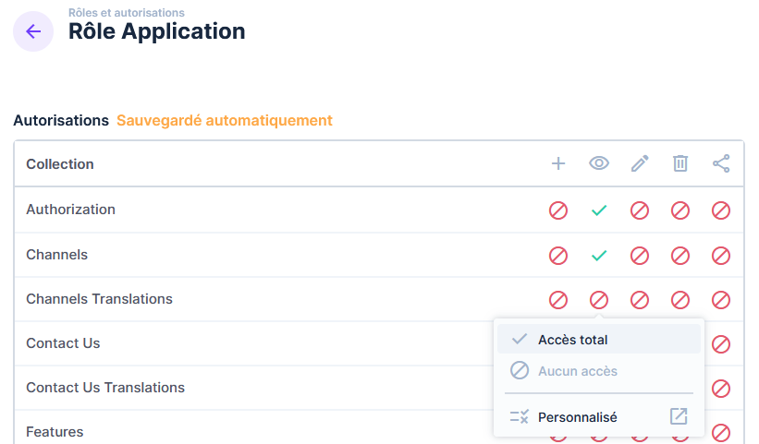Open custom permissions external link icon

pyautogui.click(x=679, y=416)
